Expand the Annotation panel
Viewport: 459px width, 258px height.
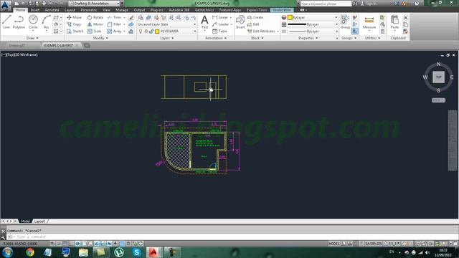216,38
